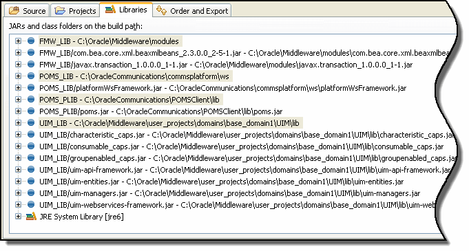Expand the uim-webservices-framework.jar entry
The width and height of the screenshot is (469, 251).
click(x=18, y=204)
